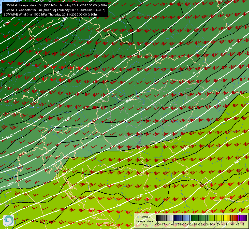Click the 5460 geopotential contour label
Screen dimensions: 249x229
click(x=67, y=120)
